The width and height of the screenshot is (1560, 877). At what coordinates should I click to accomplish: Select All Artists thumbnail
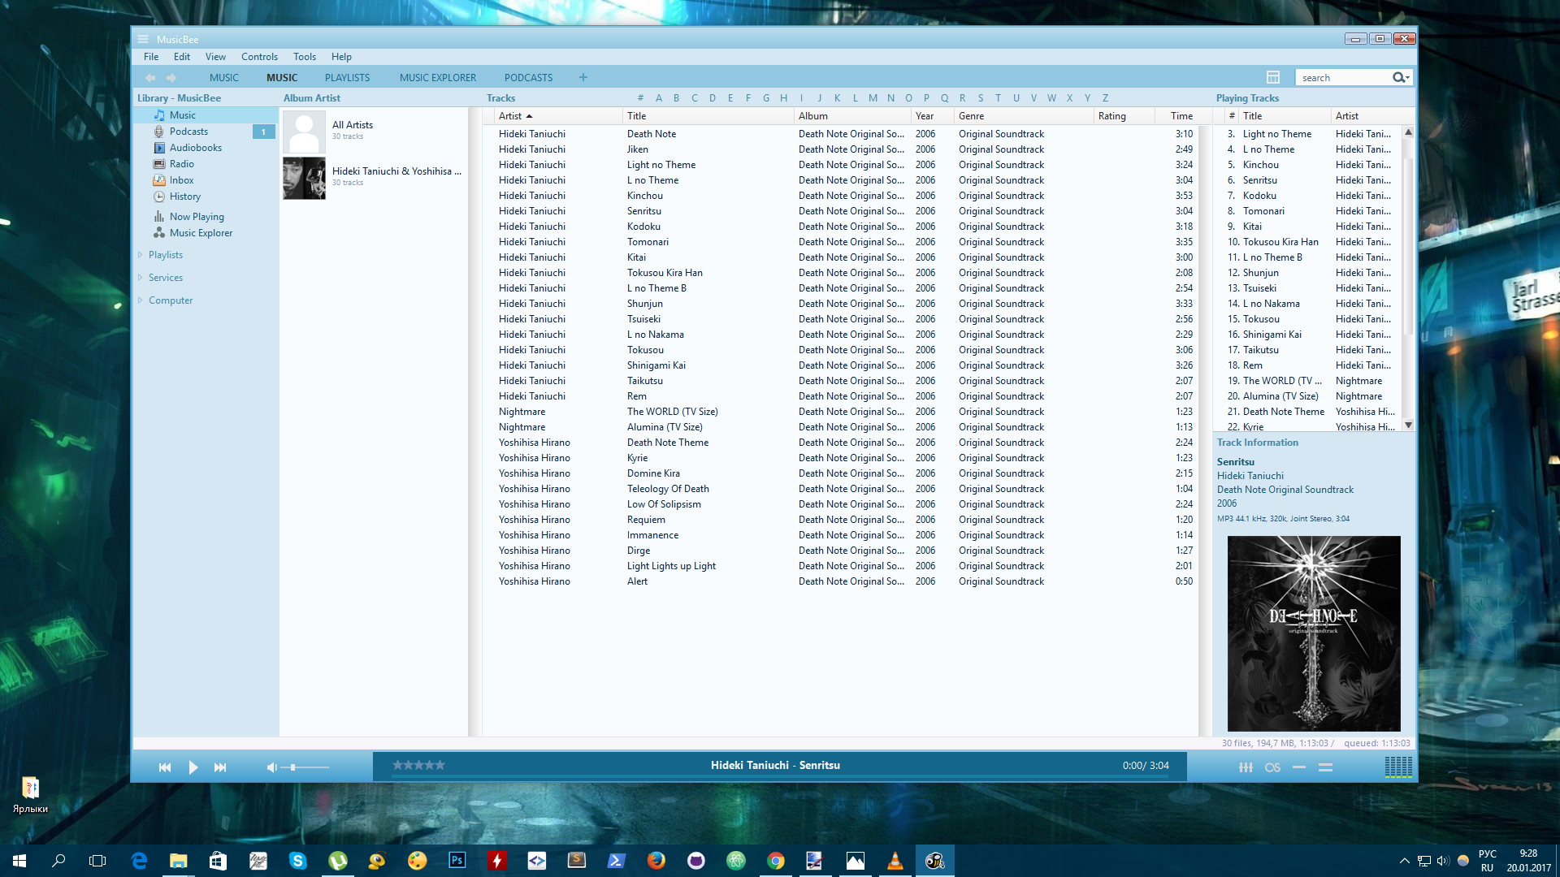304,131
